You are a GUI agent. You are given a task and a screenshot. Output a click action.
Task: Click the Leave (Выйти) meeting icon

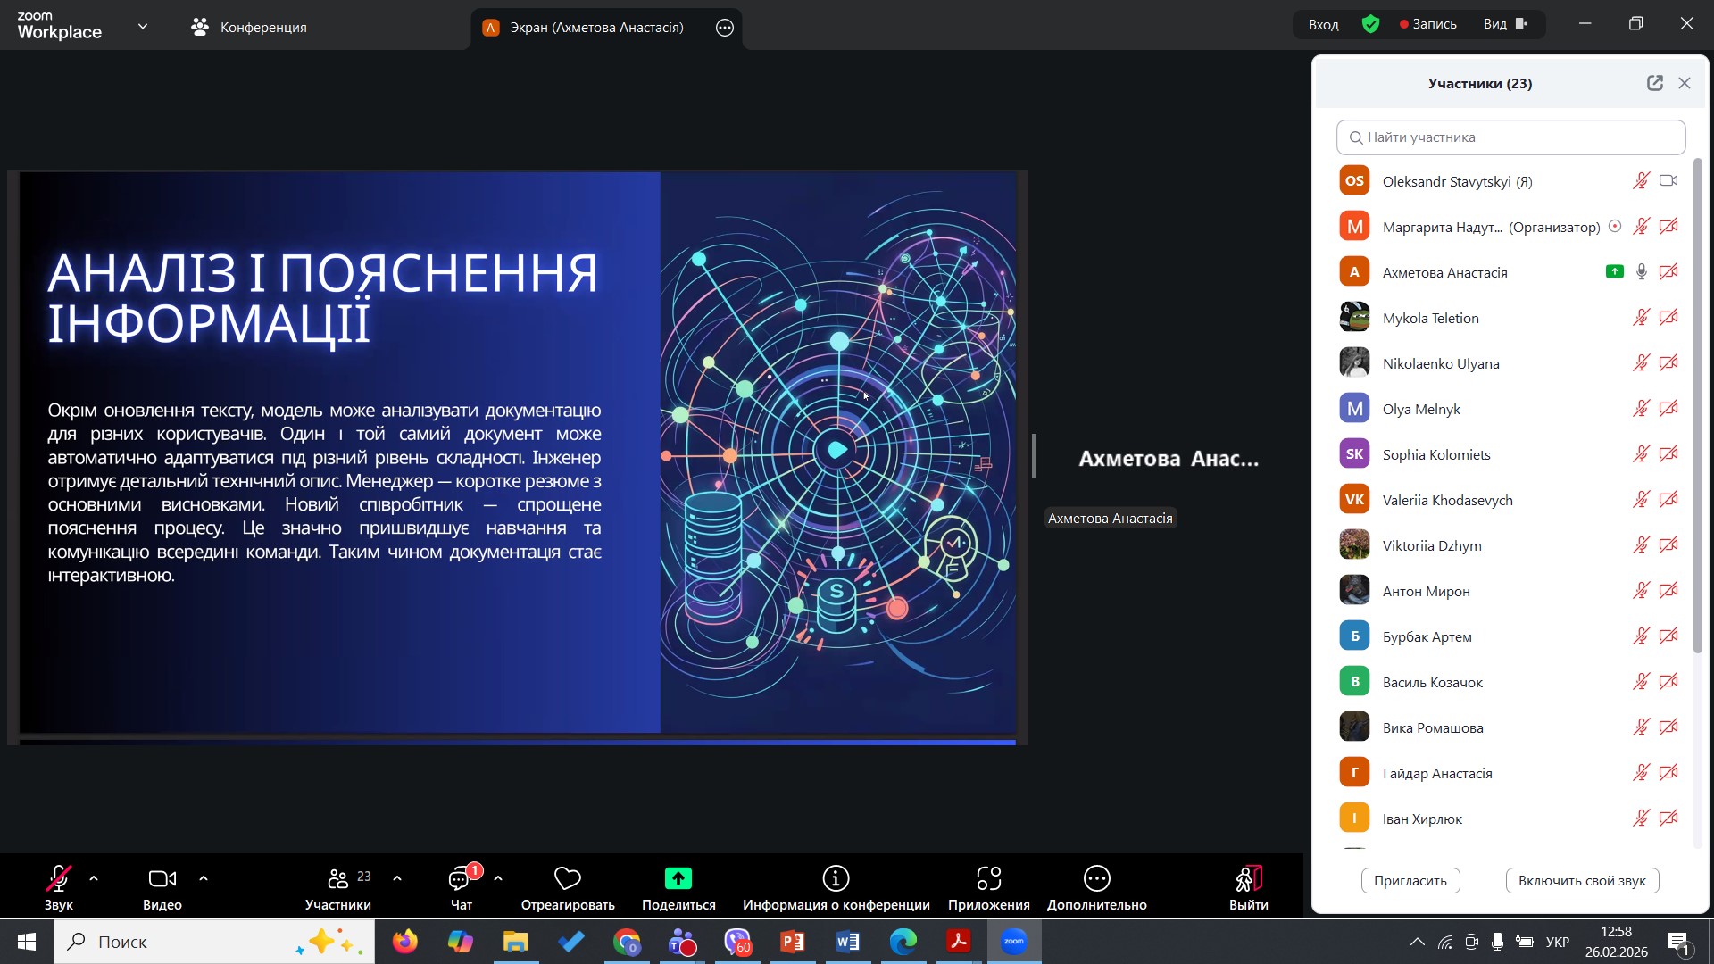pos(1248,880)
